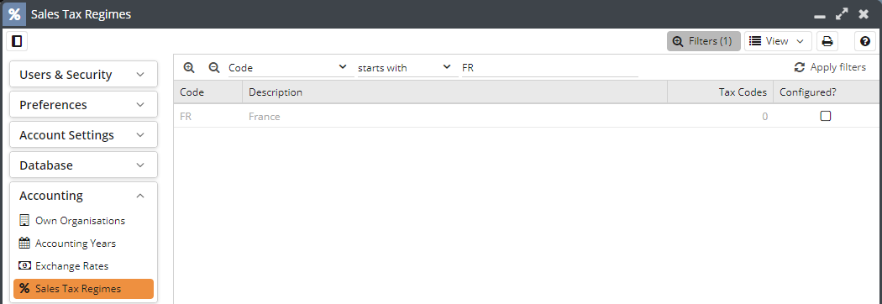Viewport: 882px width, 304px height.
Task: Click the print icon button
Action: pos(827,41)
